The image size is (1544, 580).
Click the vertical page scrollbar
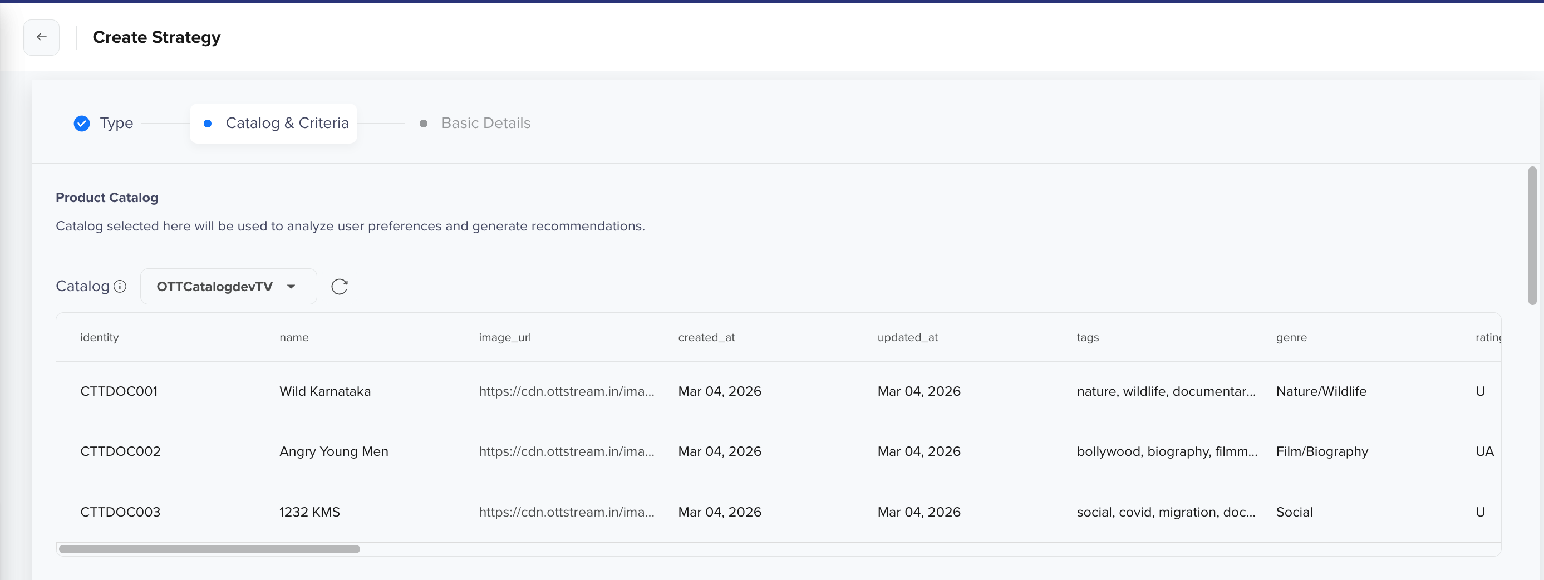click(x=1532, y=236)
